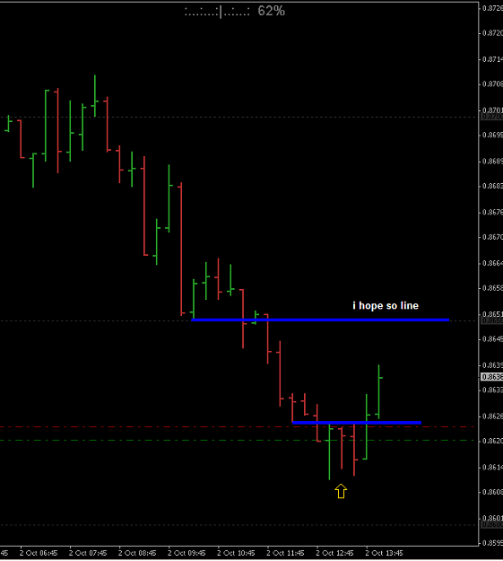
Task: Click the "2 Oct 08:45" time label
Action: (x=137, y=553)
